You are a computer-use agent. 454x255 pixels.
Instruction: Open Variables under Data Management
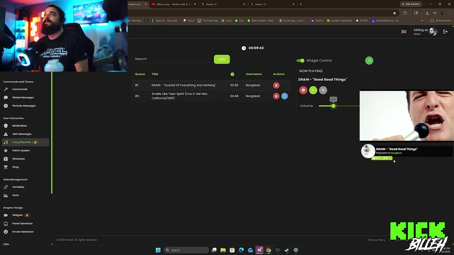18,187
